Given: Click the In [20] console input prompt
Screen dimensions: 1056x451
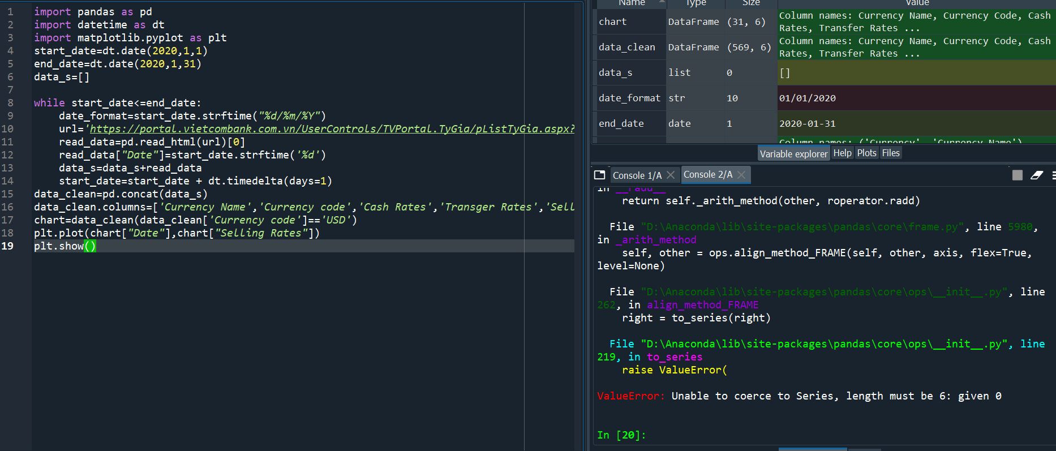Looking at the screenshot, I should tap(621, 435).
